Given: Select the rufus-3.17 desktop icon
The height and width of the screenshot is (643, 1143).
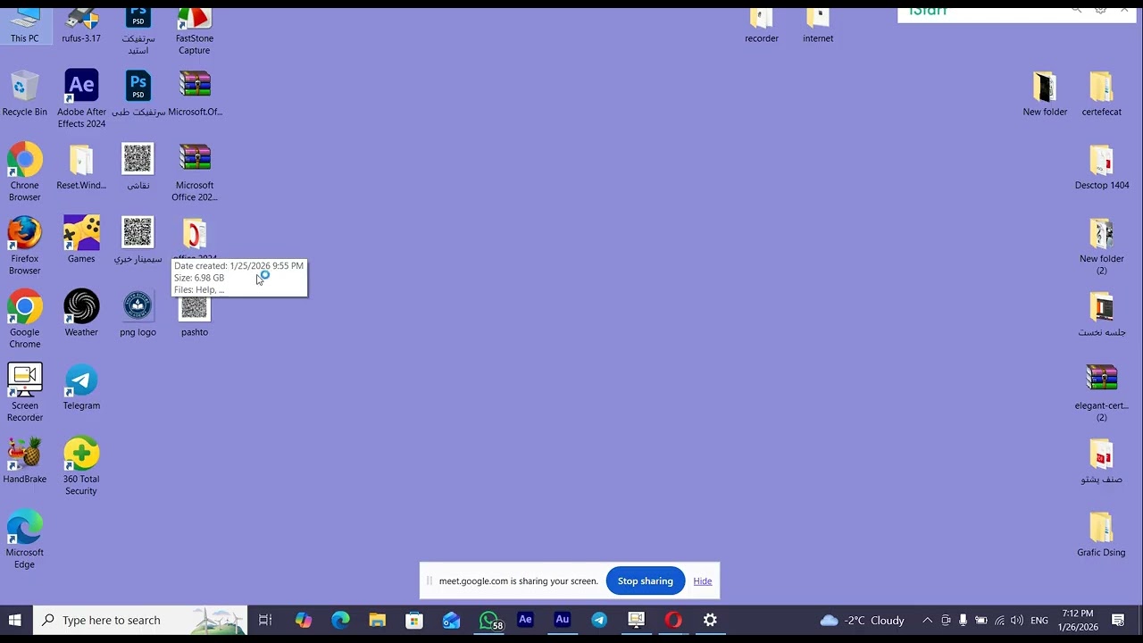Looking at the screenshot, I should tap(81, 25).
